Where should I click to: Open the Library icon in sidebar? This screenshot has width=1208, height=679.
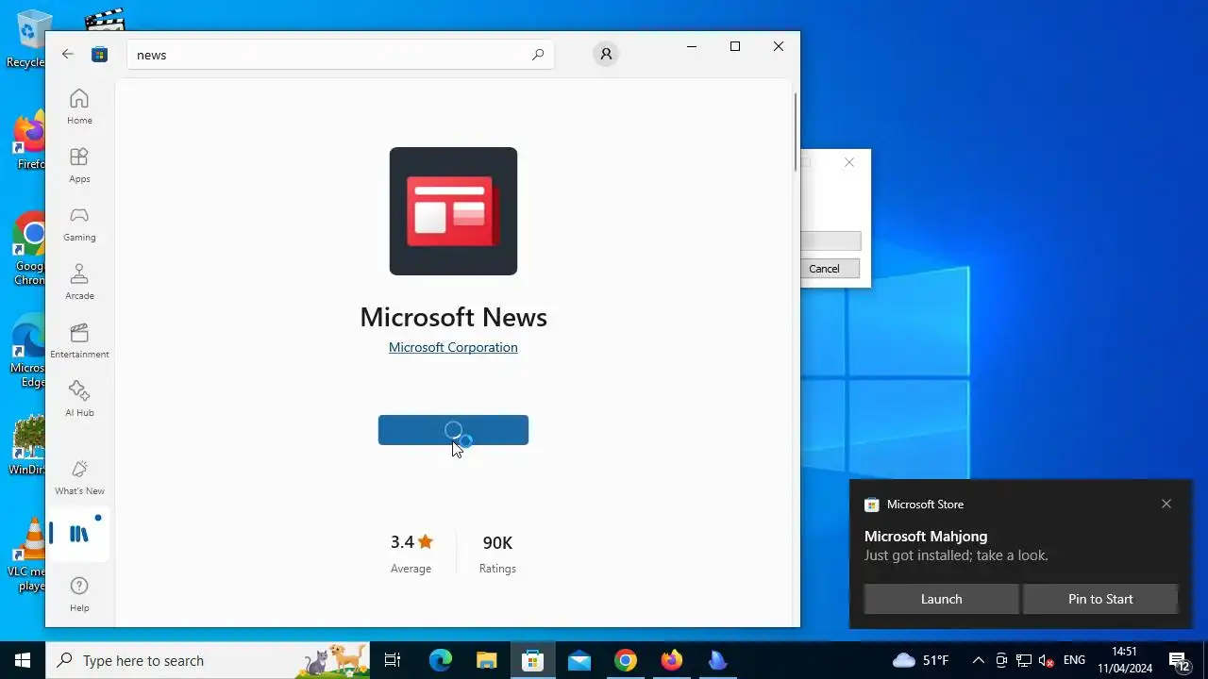(x=79, y=534)
